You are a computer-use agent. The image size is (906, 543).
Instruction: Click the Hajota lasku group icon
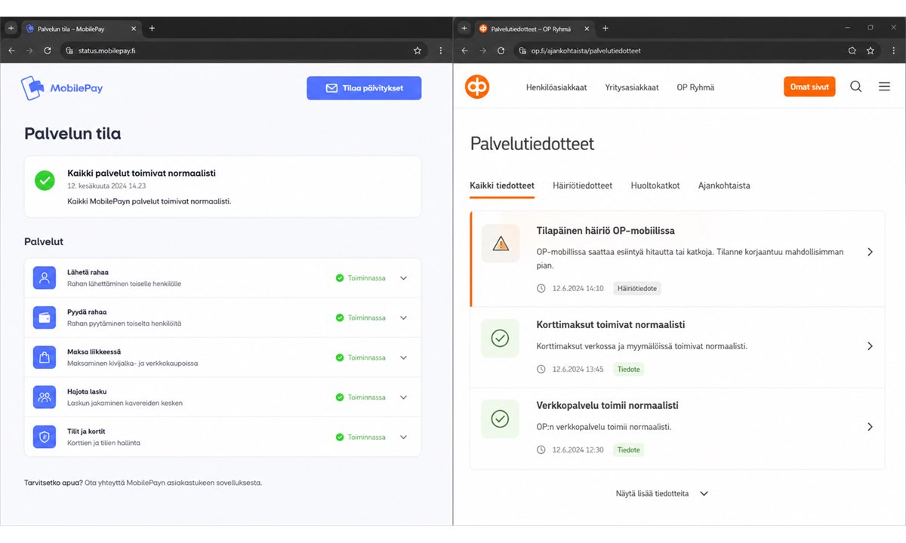(x=45, y=397)
